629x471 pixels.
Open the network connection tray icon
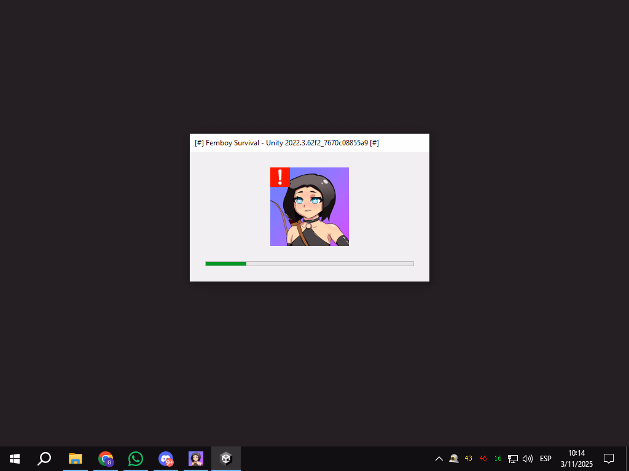[x=513, y=459]
